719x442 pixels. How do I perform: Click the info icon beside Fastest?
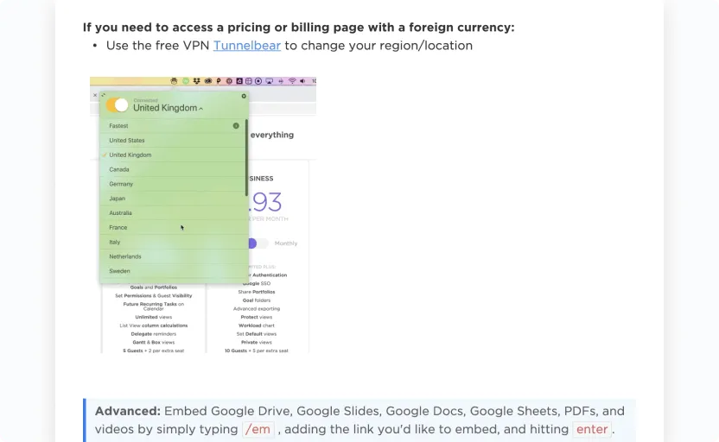click(236, 125)
